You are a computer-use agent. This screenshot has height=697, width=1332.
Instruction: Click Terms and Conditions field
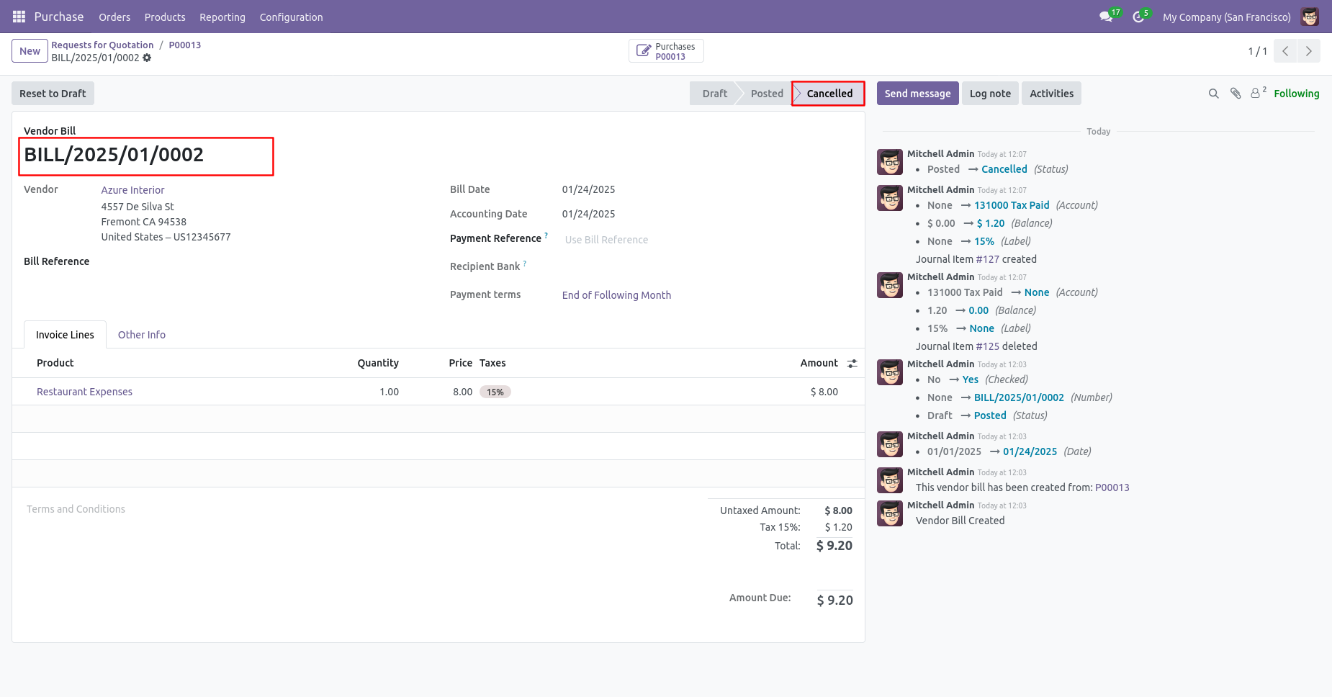point(76,509)
